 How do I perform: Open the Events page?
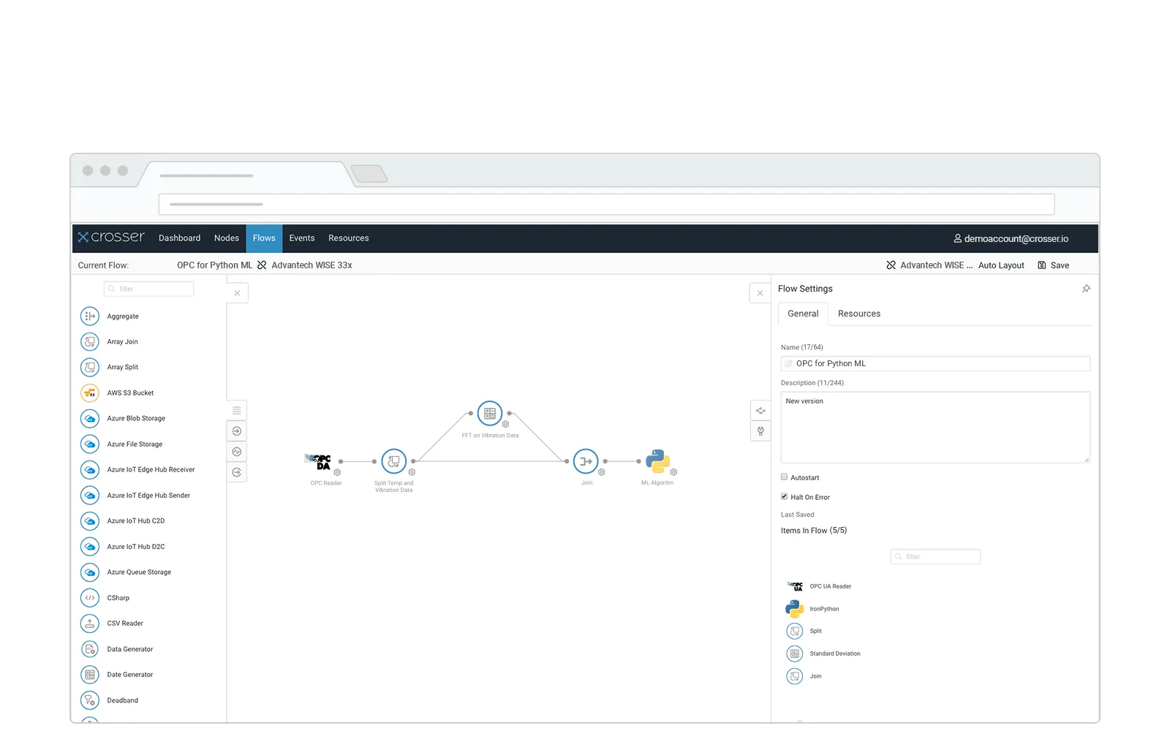302,238
